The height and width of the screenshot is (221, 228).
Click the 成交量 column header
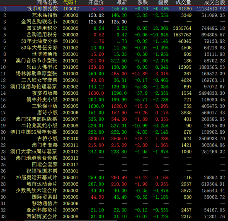(184, 2)
